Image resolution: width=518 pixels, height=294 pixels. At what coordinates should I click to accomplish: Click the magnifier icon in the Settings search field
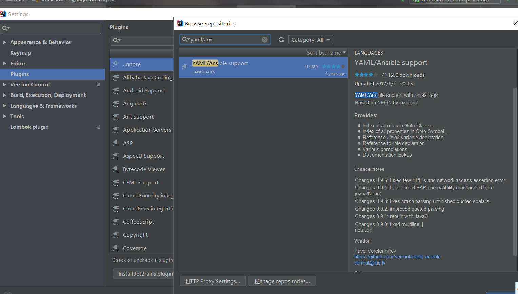pos(5,28)
